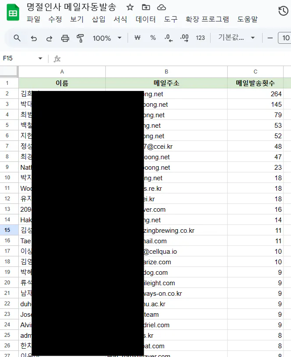291x357 pixels.
Task: Click the search menus magnifier icon
Action: (x=17, y=38)
